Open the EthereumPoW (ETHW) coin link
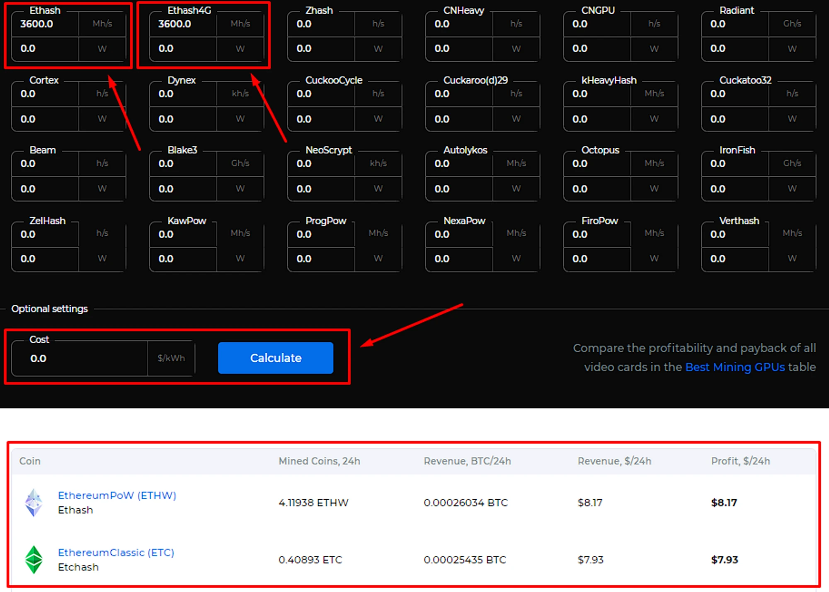Image resolution: width=829 pixels, height=592 pixels. pyautogui.click(x=117, y=495)
